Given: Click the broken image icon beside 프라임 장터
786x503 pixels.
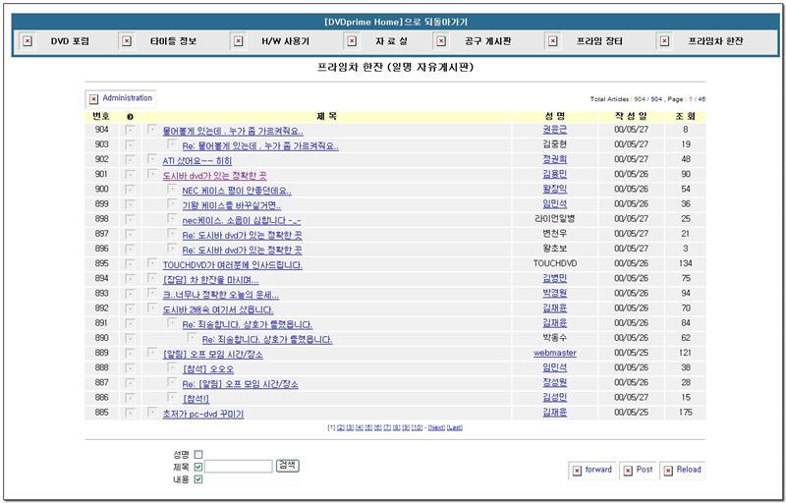Looking at the screenshot, I should (553, 41).
